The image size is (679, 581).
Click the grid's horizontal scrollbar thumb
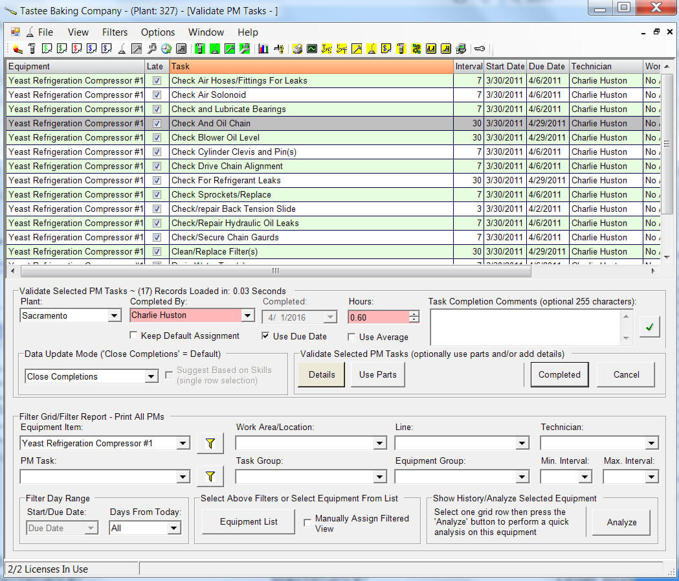[x=276, y=271]
